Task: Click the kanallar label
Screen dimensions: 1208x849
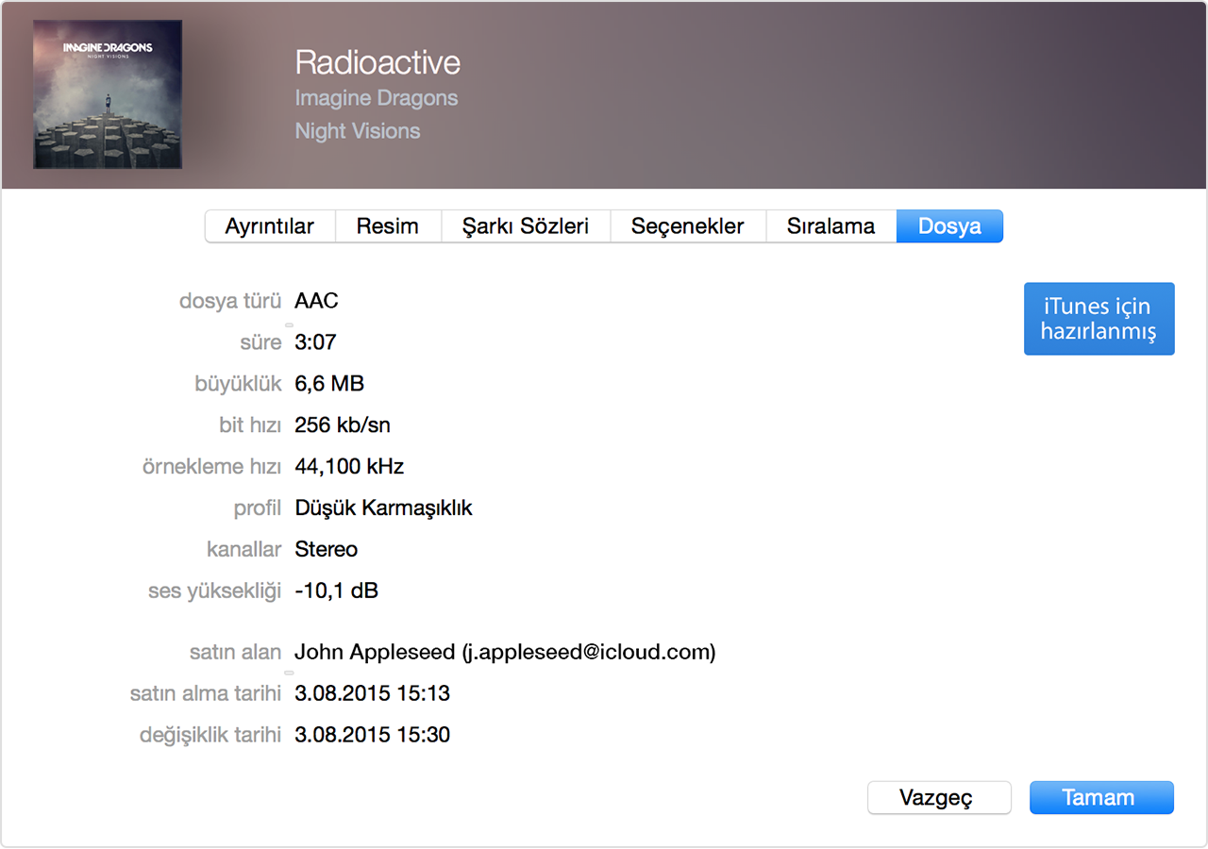Action: [x=244, y=550]
